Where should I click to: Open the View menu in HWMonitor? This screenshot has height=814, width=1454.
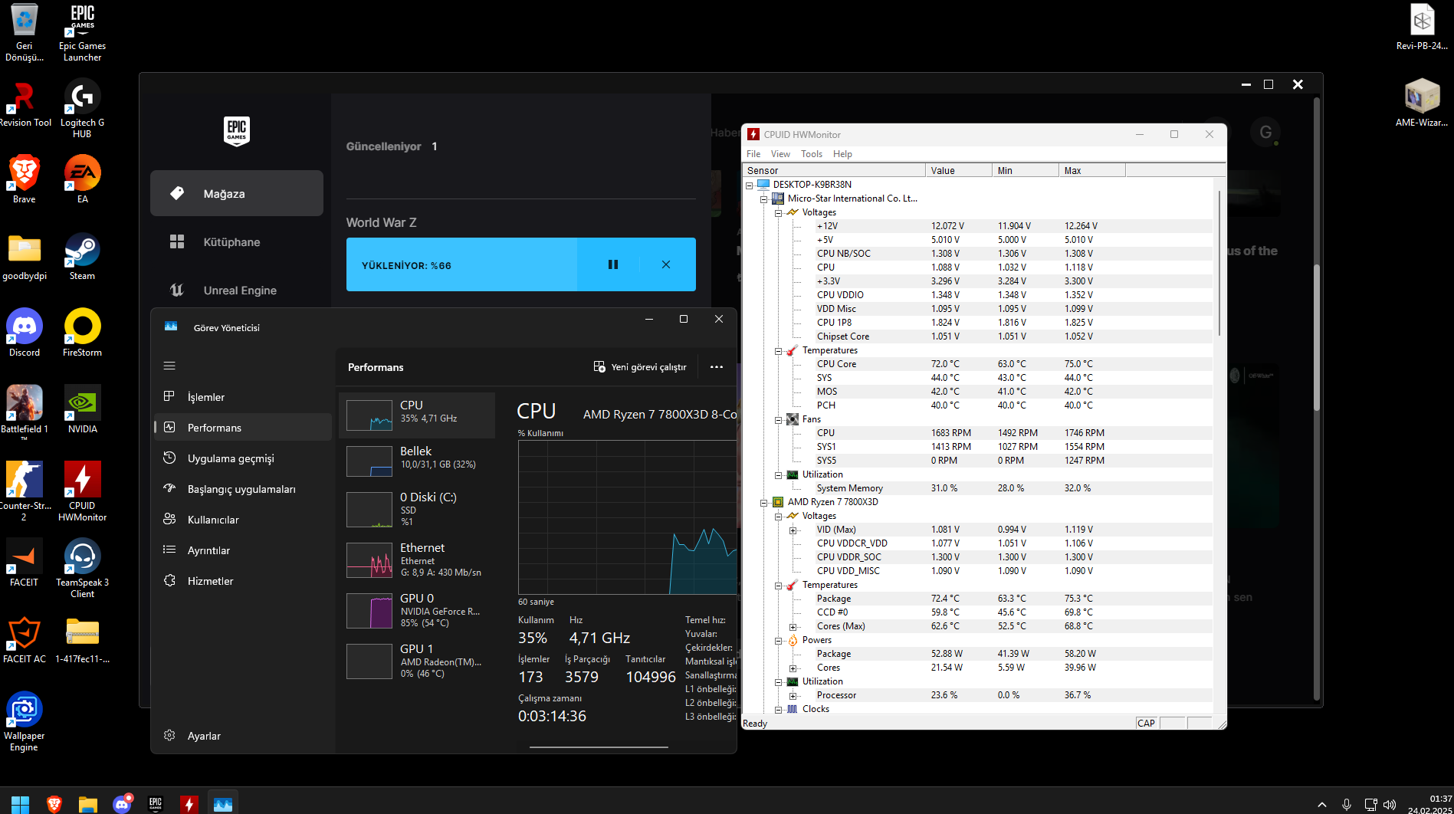pyautogui.click(x=780, y=154)
